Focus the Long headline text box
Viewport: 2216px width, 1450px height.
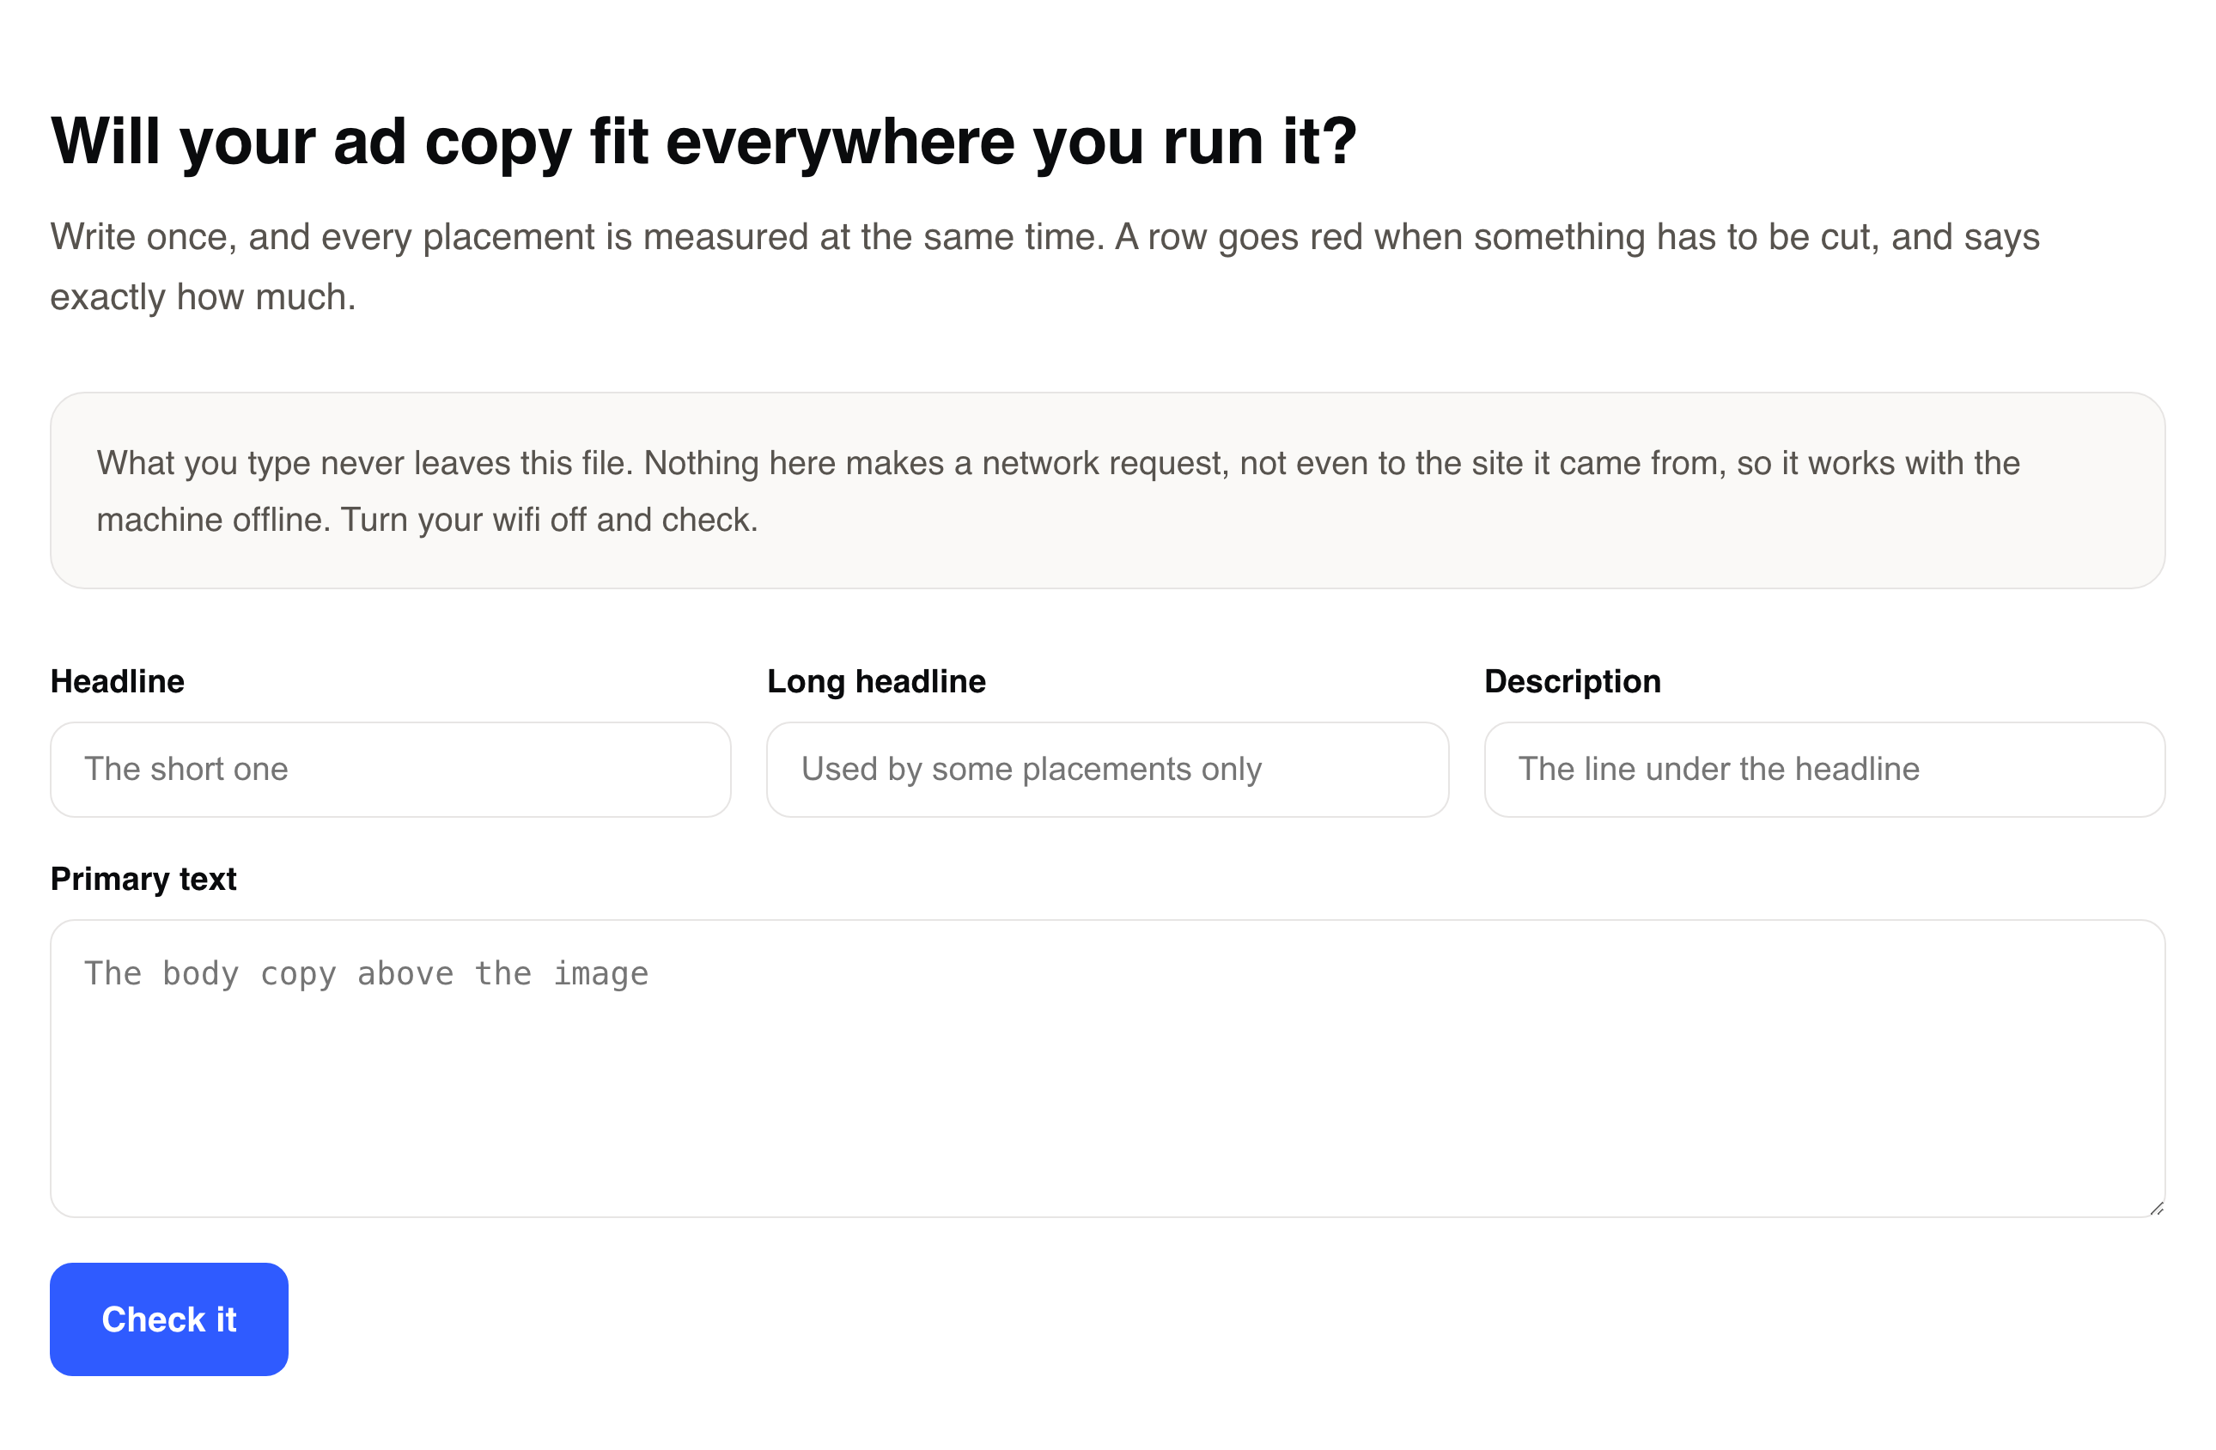pos(1107,769)
